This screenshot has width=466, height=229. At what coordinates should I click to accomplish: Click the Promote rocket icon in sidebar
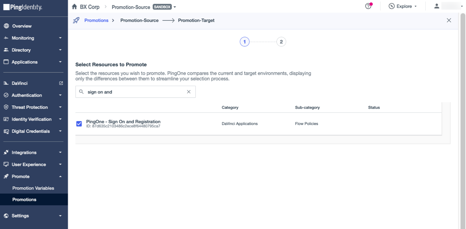click(6, 176)
